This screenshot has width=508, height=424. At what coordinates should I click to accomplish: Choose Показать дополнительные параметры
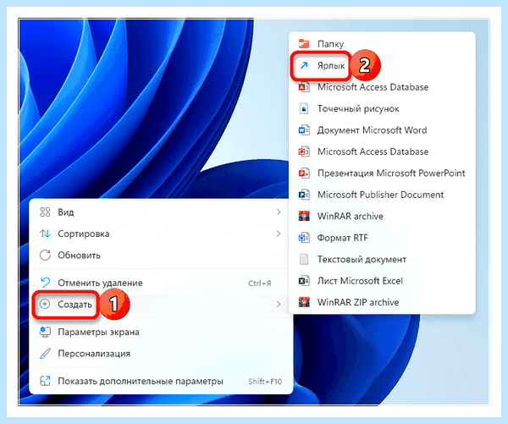click(161, 381)
